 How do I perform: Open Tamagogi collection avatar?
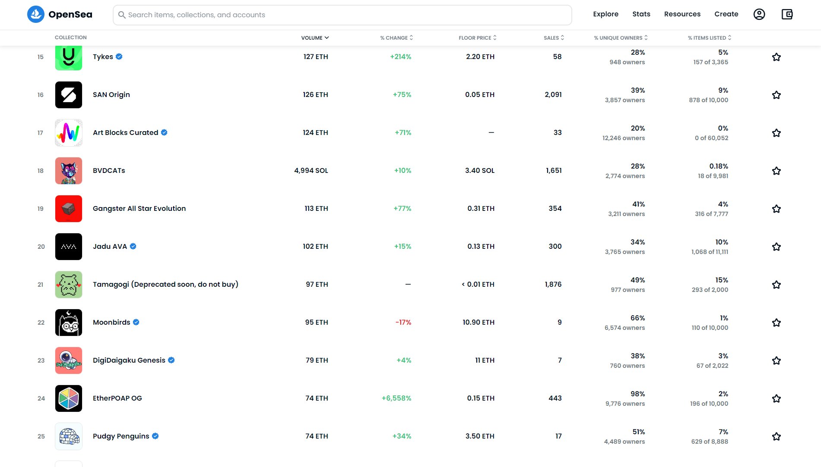69,285
